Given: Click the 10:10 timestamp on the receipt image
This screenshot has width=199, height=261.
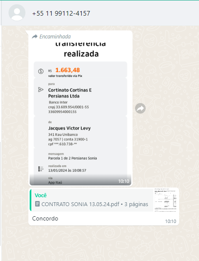Looking at the screenshot, I should pos(124,181).
